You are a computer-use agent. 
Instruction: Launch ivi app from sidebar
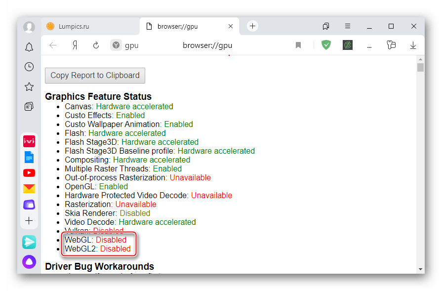(x=29, y=141)
